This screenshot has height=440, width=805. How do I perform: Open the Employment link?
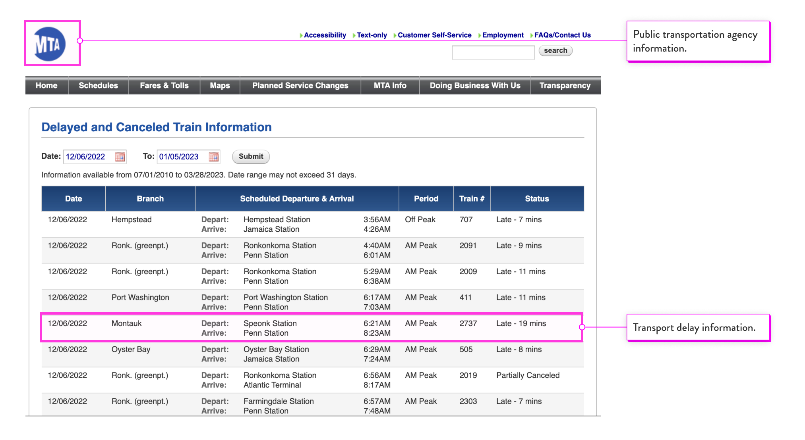click(503, 35)
